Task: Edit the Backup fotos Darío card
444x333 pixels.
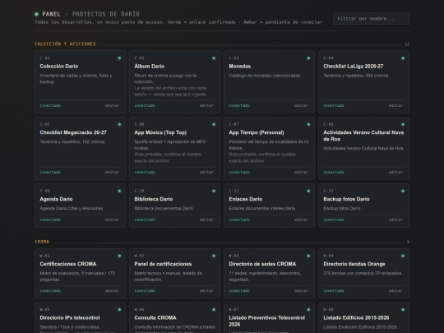Action: (x=395, y=220)
